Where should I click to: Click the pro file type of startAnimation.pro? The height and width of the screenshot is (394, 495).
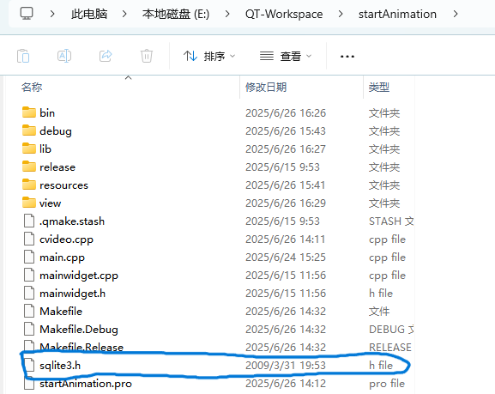click(387, 384)
